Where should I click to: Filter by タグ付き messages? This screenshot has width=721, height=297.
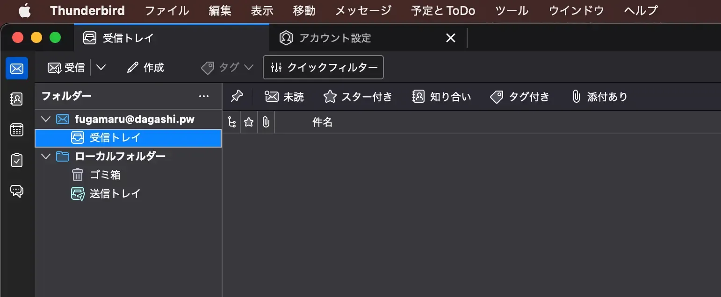(519, 97)
